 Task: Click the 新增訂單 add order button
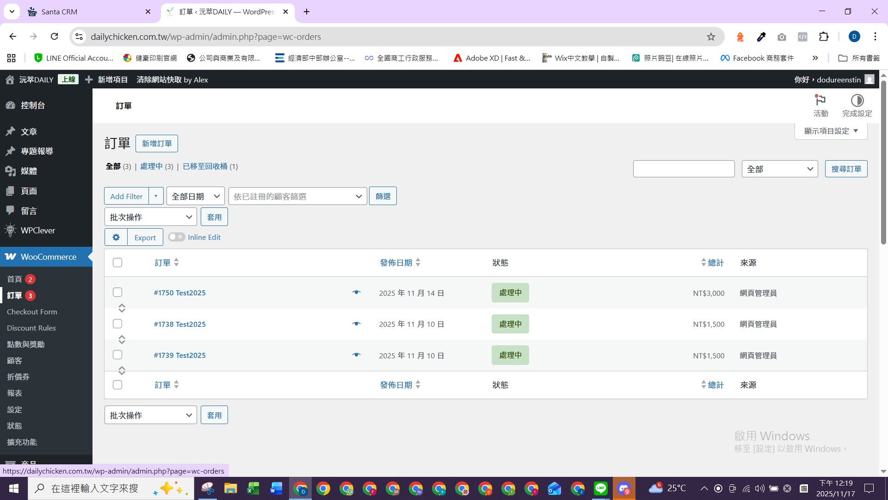click(156, 144)
